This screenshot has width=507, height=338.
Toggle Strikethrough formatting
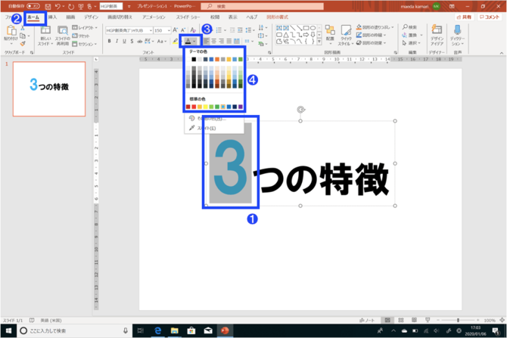140,41
